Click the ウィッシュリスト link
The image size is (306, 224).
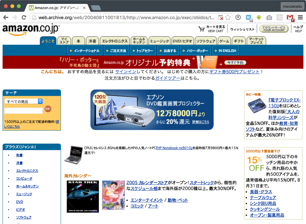pyautogui.click(x=242, y=29)
